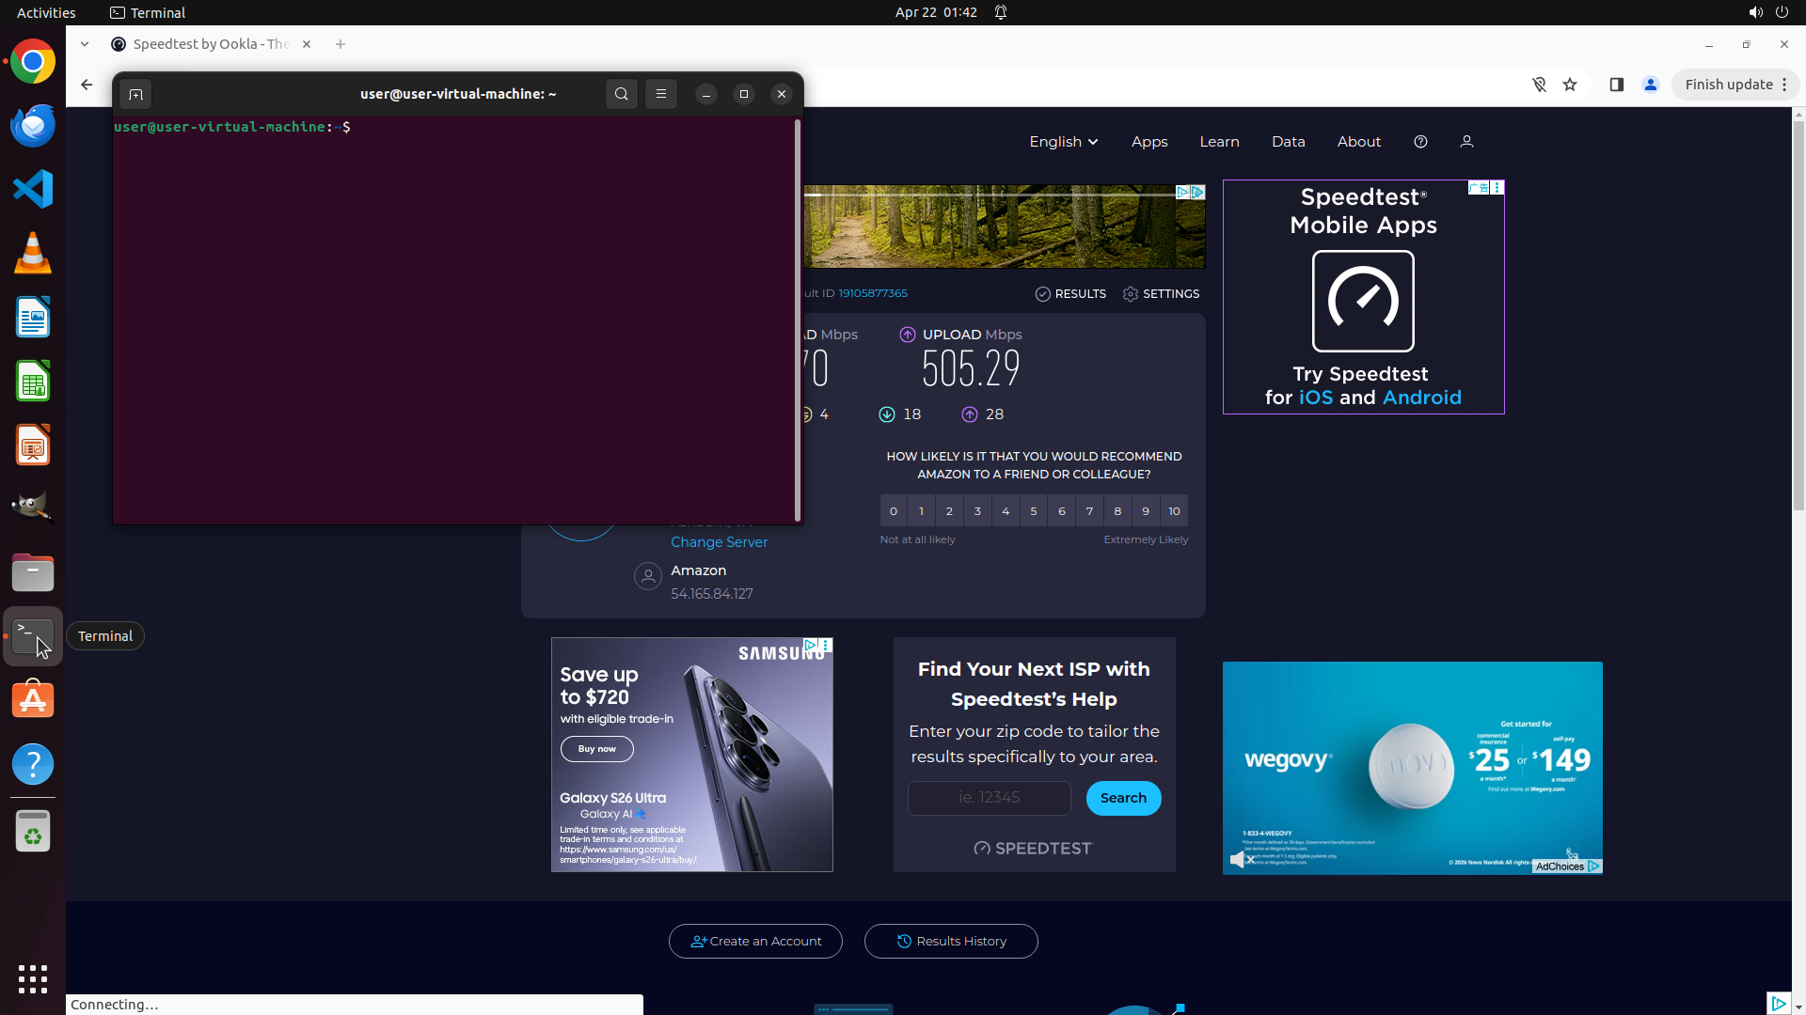
Task: Click the Speedtest account login icon
Action: [x=1466, y=142]
